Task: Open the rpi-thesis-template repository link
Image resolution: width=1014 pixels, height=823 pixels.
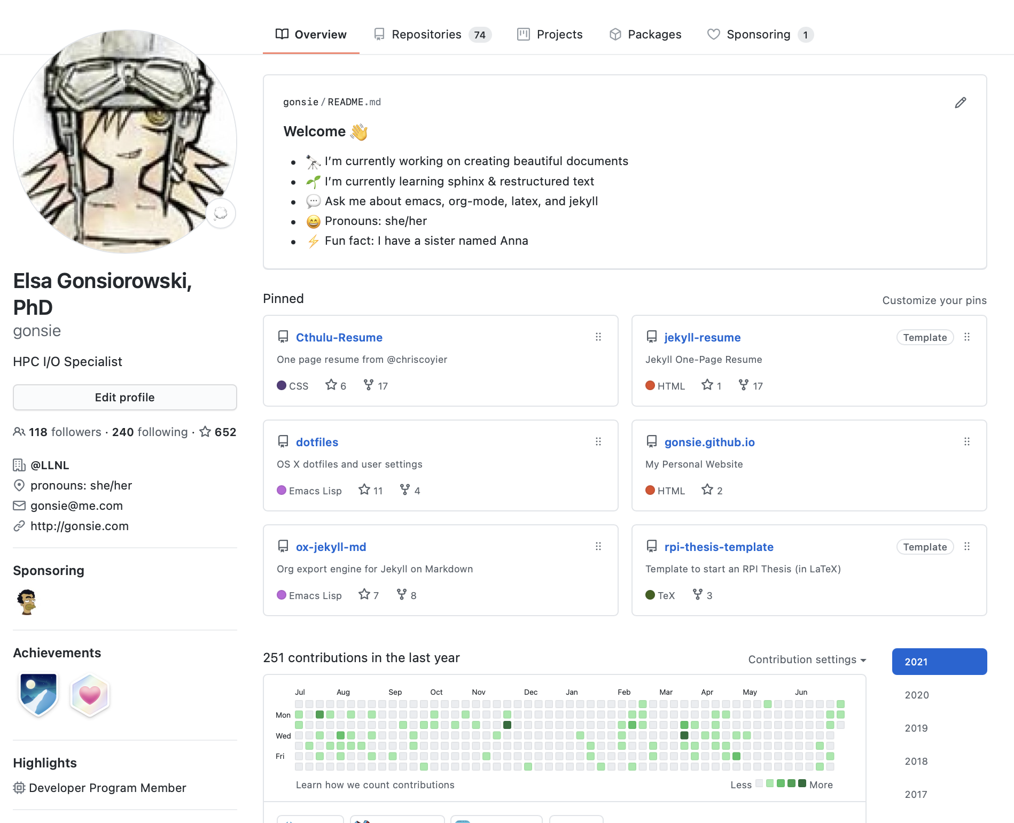Action: tap(719, 547)
